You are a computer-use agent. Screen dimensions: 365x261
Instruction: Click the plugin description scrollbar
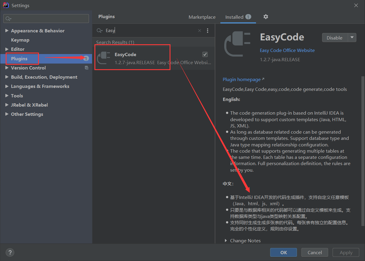[362, 151]
